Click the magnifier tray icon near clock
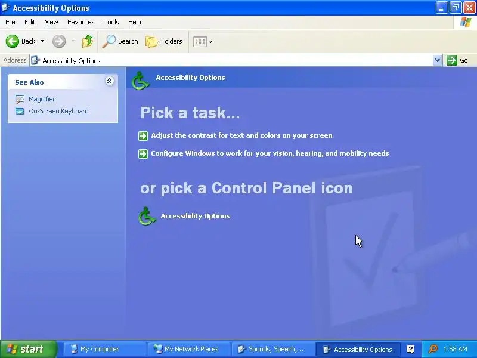 [x=433, y=349]
